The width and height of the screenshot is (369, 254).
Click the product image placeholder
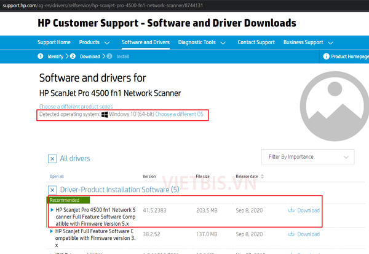(335, 106)
